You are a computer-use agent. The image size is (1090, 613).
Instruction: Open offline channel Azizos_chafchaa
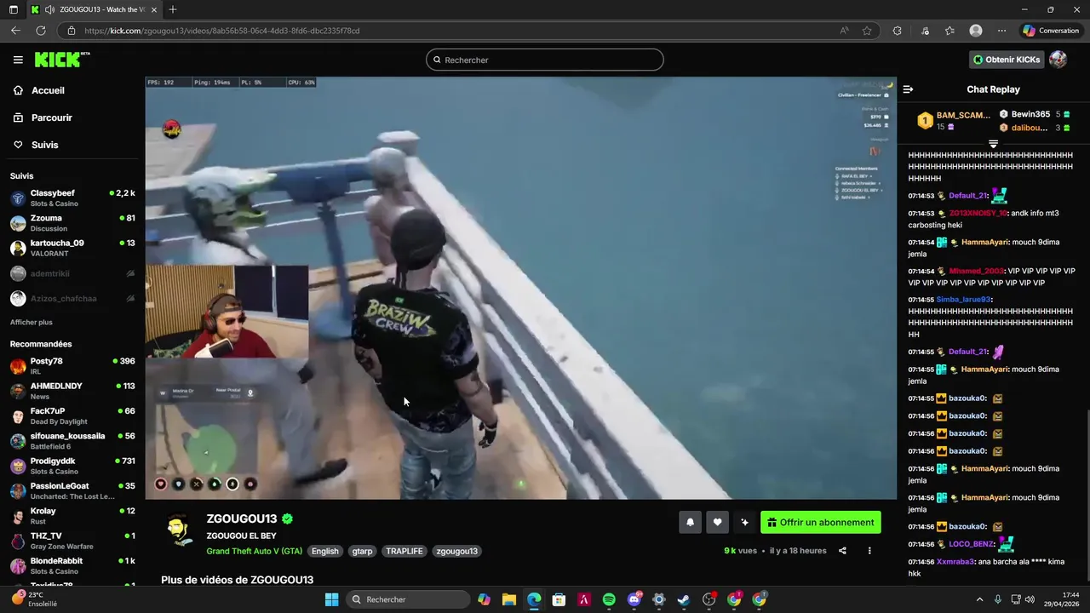72,298
